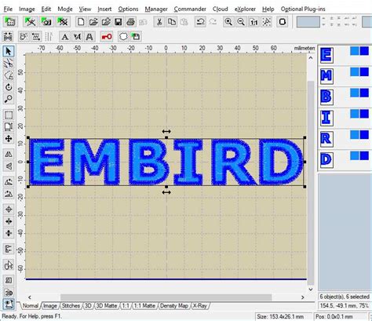The height and width of the screenshot is (321, 372).
Task: Click the crosshair center design icon
Action: coord(9,210)
